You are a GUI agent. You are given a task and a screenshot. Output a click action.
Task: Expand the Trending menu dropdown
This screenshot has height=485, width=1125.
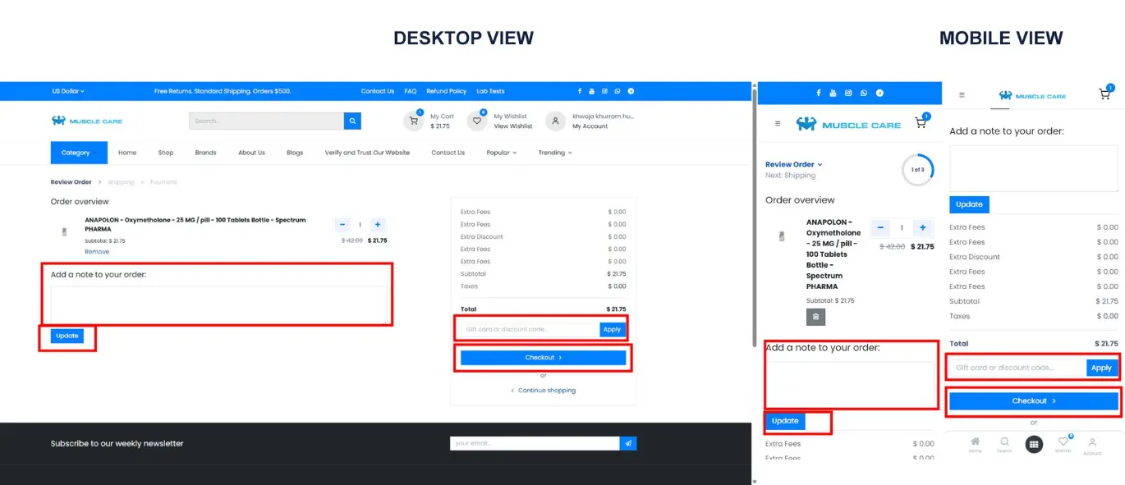coord(555,153)
